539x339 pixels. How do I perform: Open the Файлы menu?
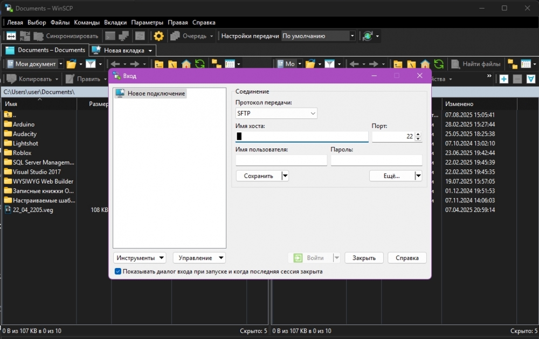(60, 23)
